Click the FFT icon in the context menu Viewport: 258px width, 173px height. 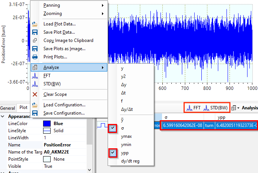35,76
